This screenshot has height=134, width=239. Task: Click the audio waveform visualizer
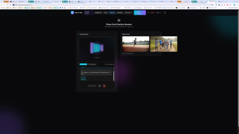point(97,48)
